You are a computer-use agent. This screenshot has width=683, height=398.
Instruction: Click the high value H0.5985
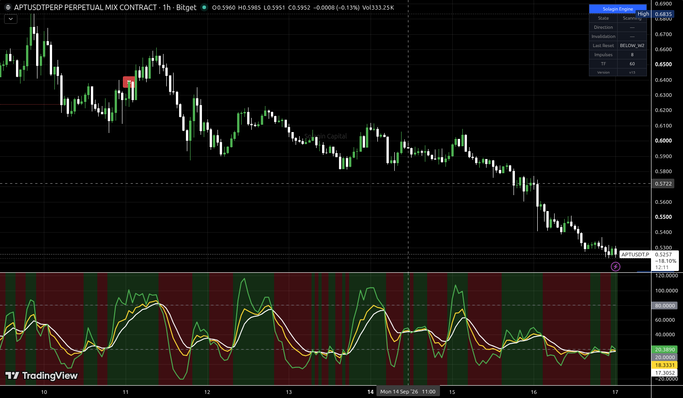tap(249, 8)
